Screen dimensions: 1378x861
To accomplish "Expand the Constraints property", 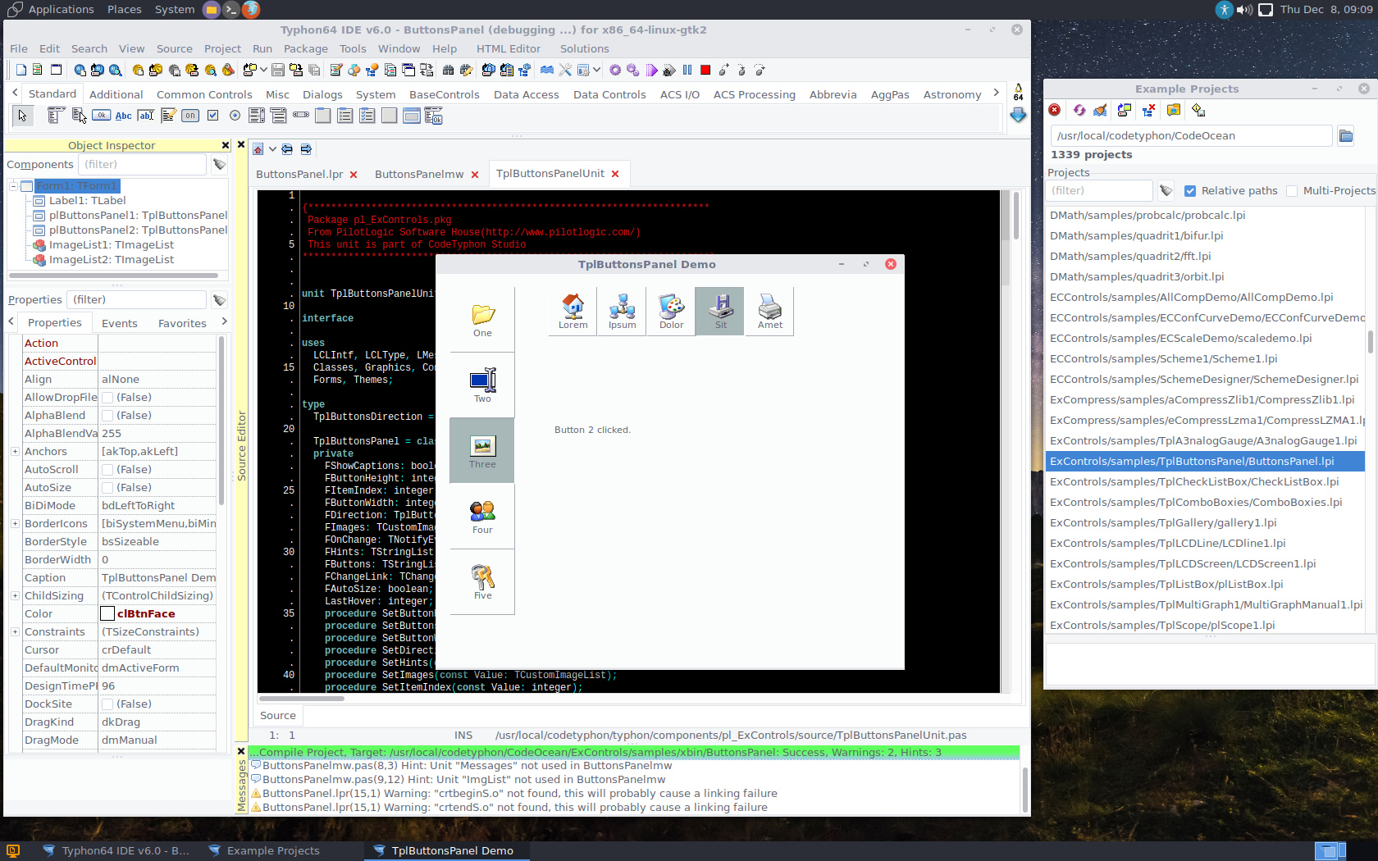I will 15,632.
